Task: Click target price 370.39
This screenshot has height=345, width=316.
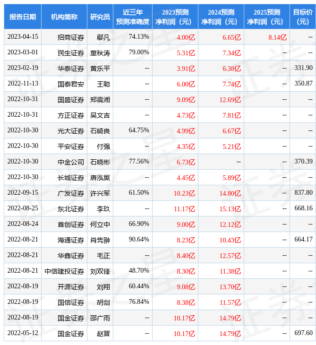Action: coord(303,162)
